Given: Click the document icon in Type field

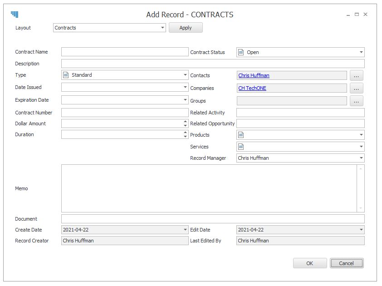Looking at the screenshot, I should point(65,75).
